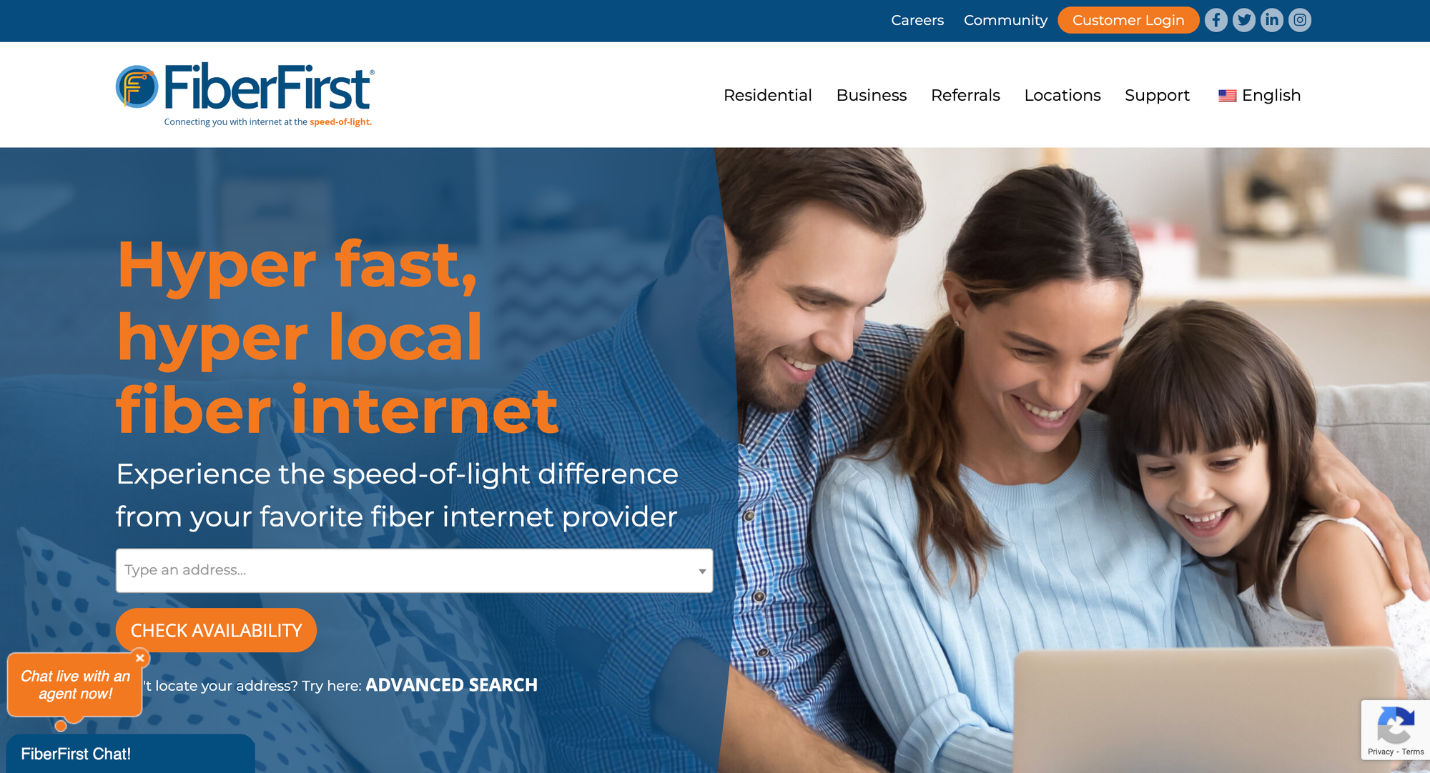Expand the Locations navigation item
This screenshot has width=1430, height=773.
1062,95
